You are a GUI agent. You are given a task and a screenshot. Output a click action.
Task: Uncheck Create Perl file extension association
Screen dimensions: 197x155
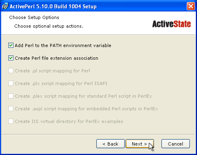tap(11, 58)
